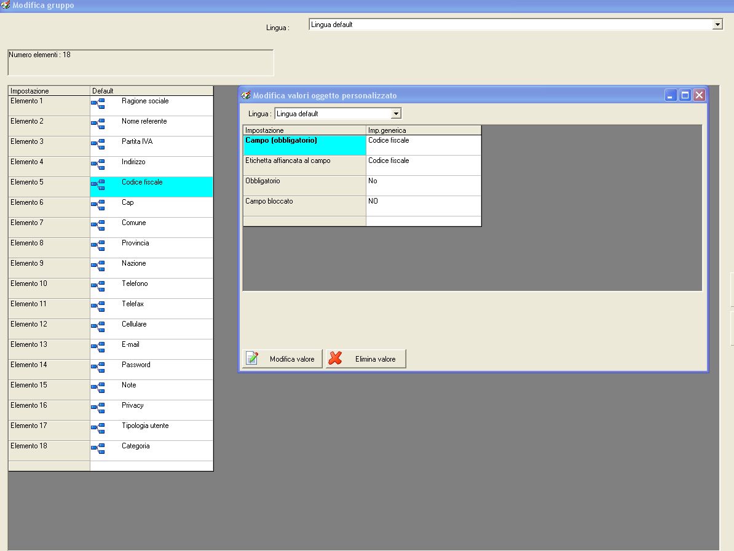
Task: Click the tree icon beside Indirizzo
Action: [x=98, y=164]
